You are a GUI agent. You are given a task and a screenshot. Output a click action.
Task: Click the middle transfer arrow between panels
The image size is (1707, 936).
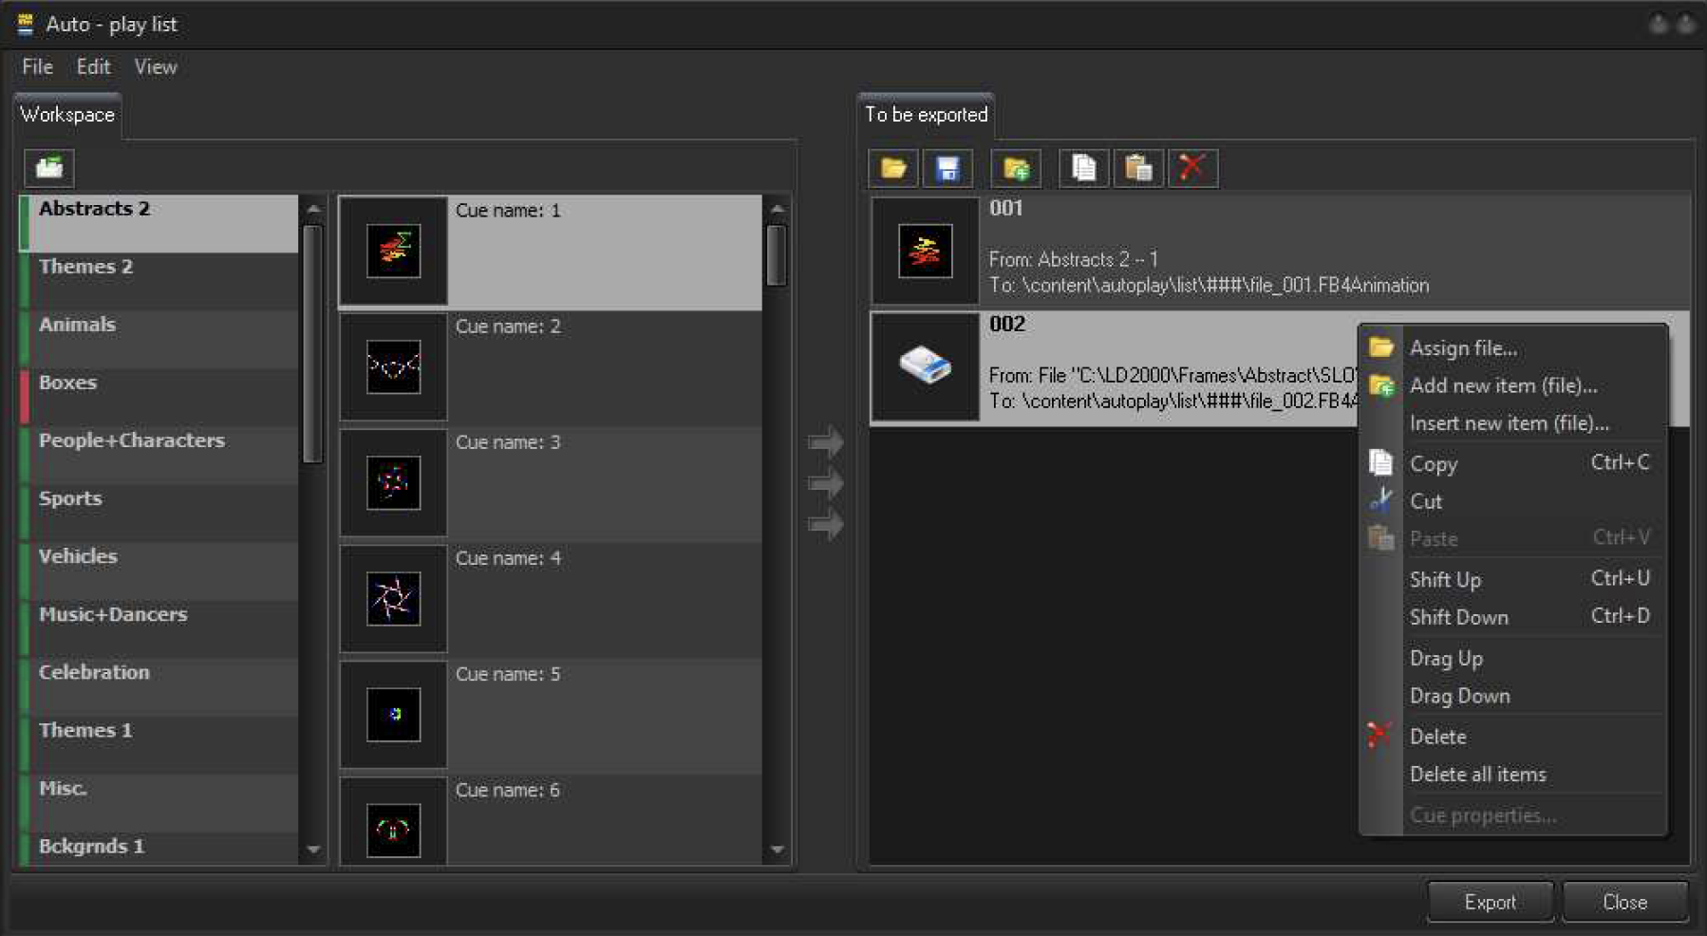coord(826,483)
